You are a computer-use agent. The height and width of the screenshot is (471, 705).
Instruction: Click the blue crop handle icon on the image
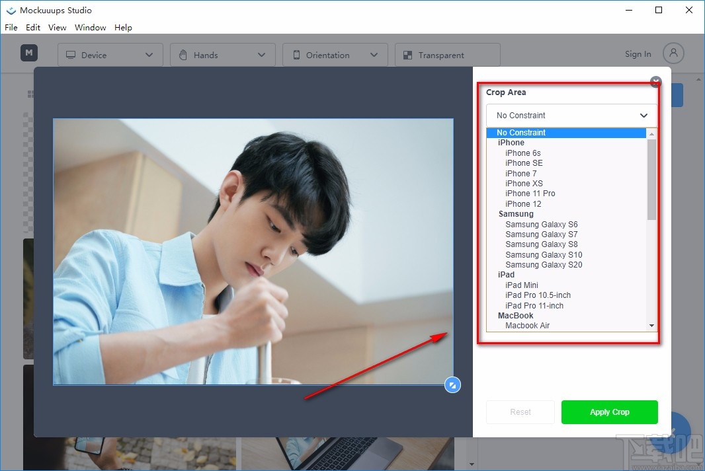click(x=453, y=384)
